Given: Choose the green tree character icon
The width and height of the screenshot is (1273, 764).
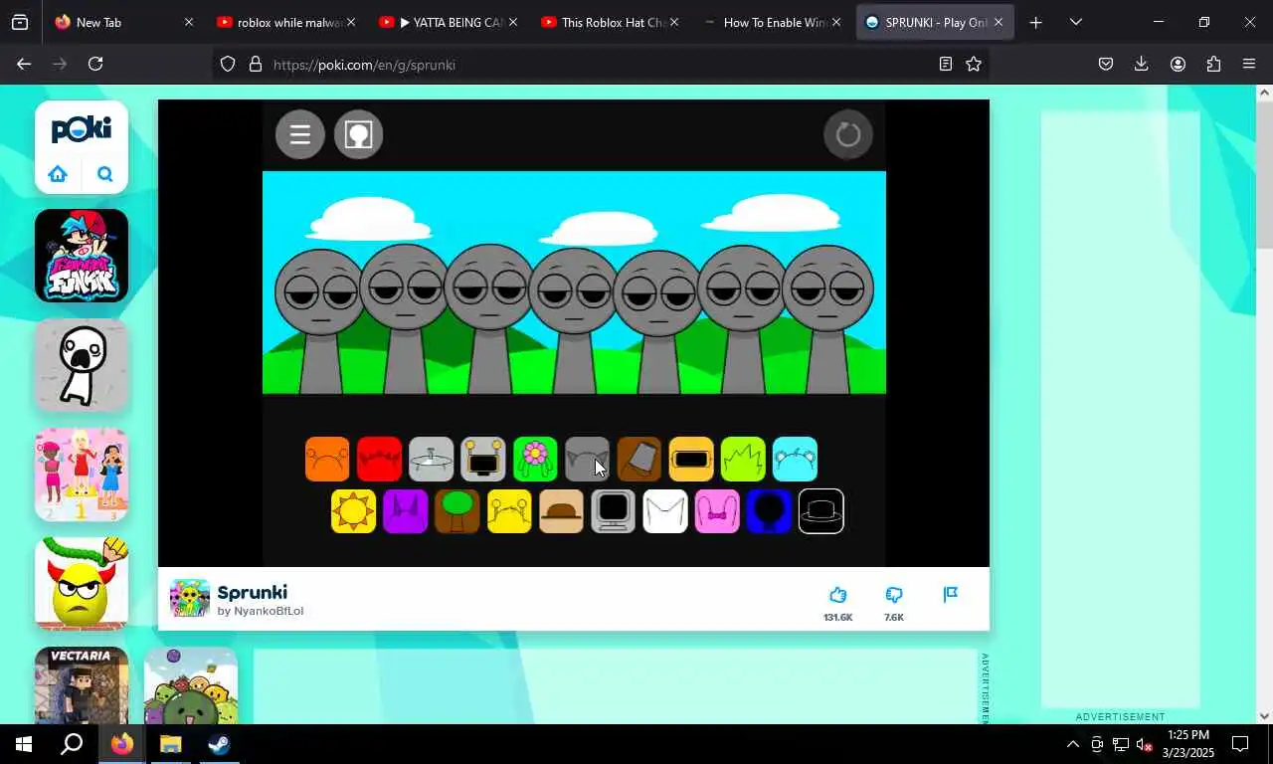Looking at the screenshot, I should coord(457,511).
